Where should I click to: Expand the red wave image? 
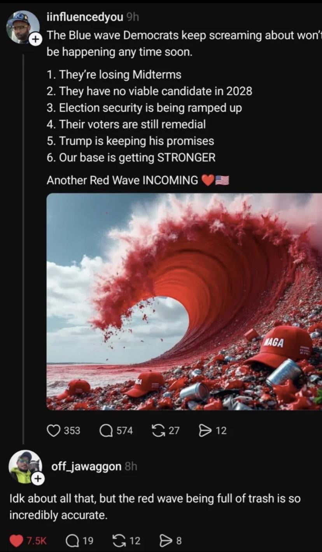tap(184, 302)
